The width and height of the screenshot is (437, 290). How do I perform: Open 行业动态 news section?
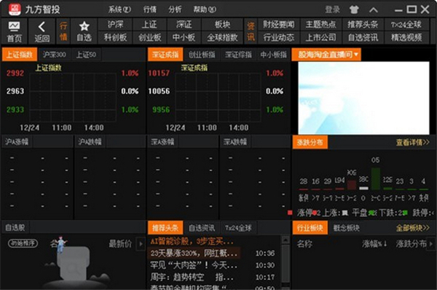coord(279,37)
